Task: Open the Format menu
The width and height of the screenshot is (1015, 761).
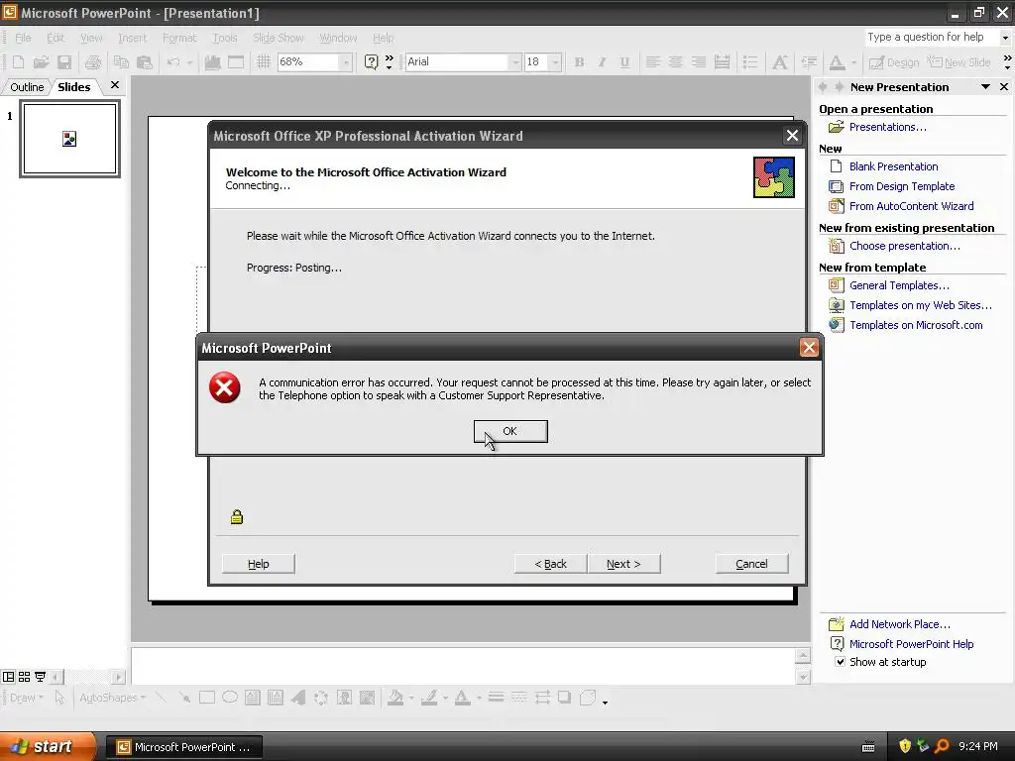Action: [x=179, y=38]
